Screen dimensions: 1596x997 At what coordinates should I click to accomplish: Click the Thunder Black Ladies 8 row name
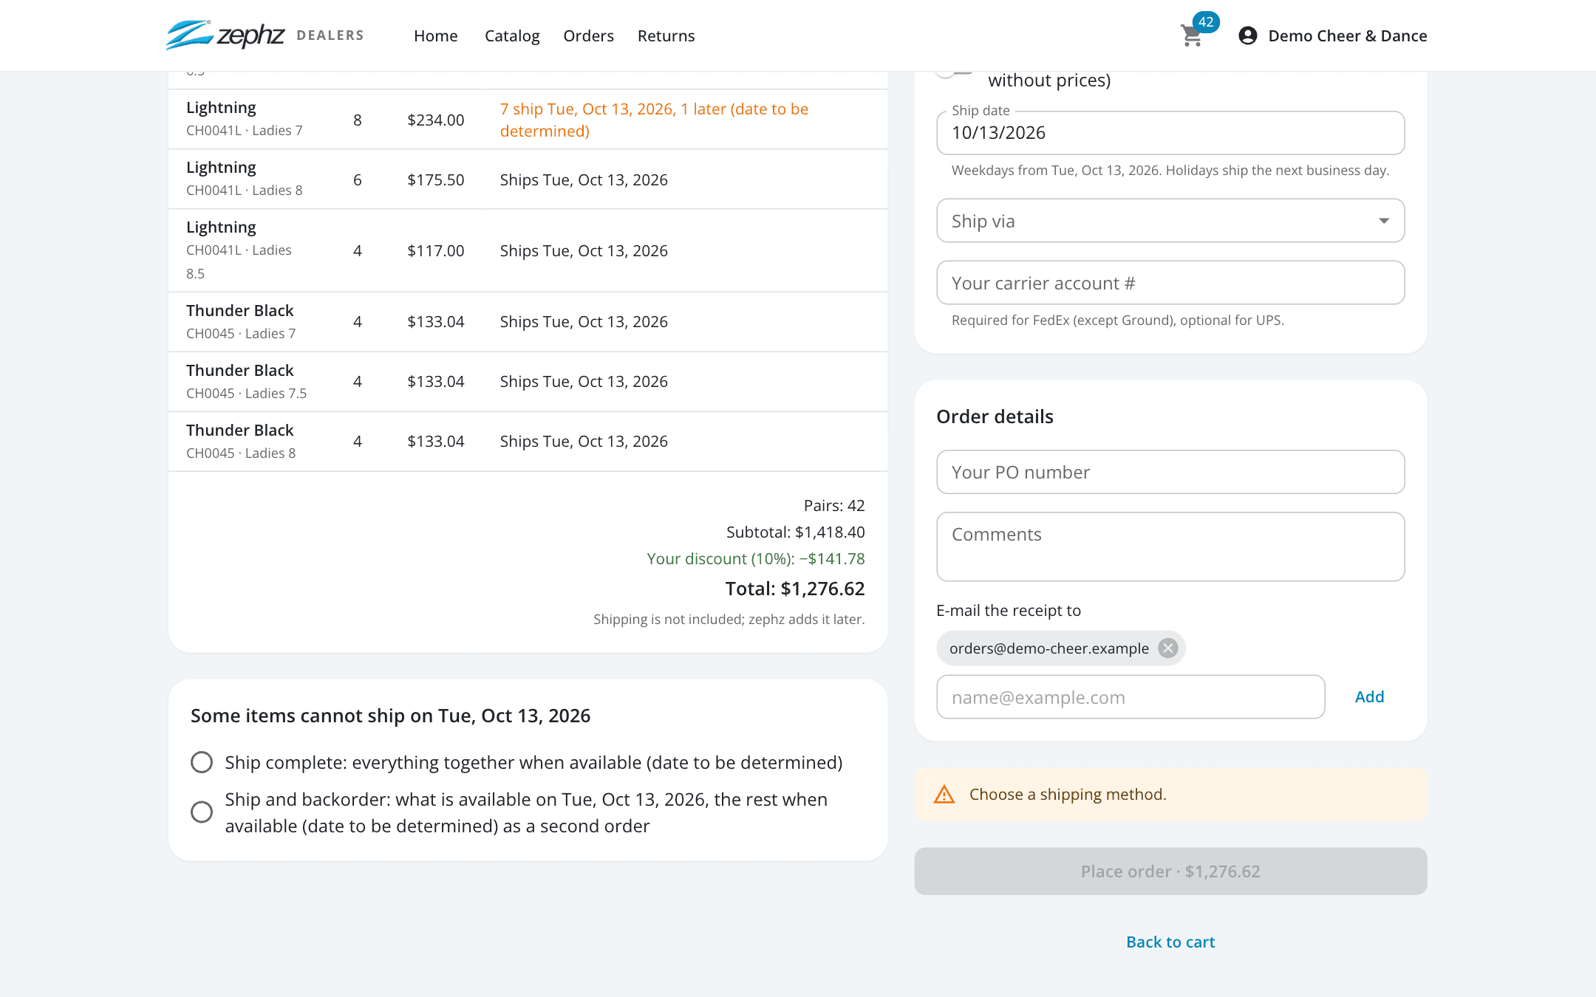coord(239,431)
